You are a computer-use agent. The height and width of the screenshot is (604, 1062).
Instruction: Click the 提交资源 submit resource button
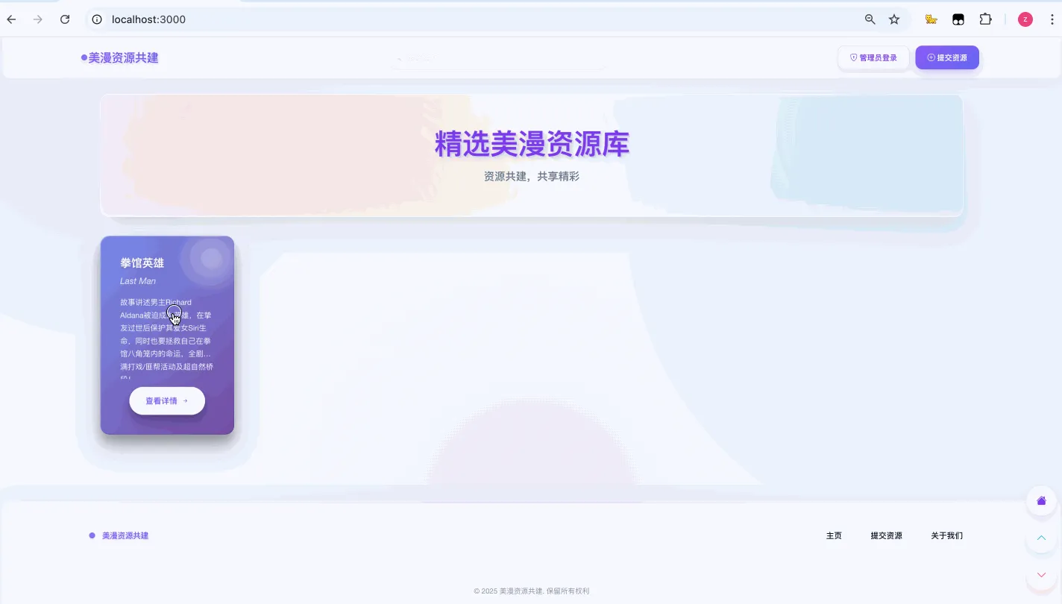(x=947, y=57)
